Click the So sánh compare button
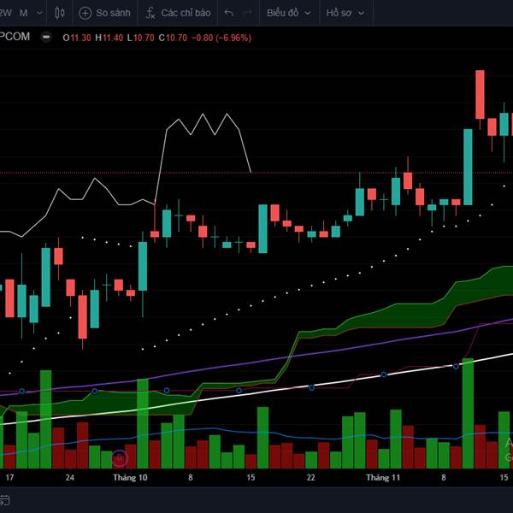Viewport: 513px width, 513px height. tap(104, 13)
